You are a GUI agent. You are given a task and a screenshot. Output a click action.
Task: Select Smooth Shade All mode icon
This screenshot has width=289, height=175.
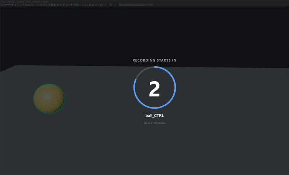click(52, 5)
